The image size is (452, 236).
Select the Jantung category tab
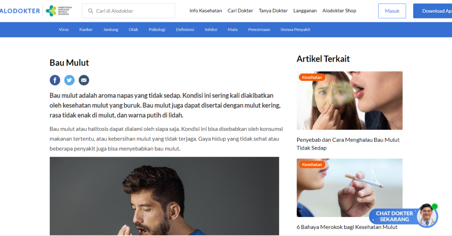[x=111, y=29]
